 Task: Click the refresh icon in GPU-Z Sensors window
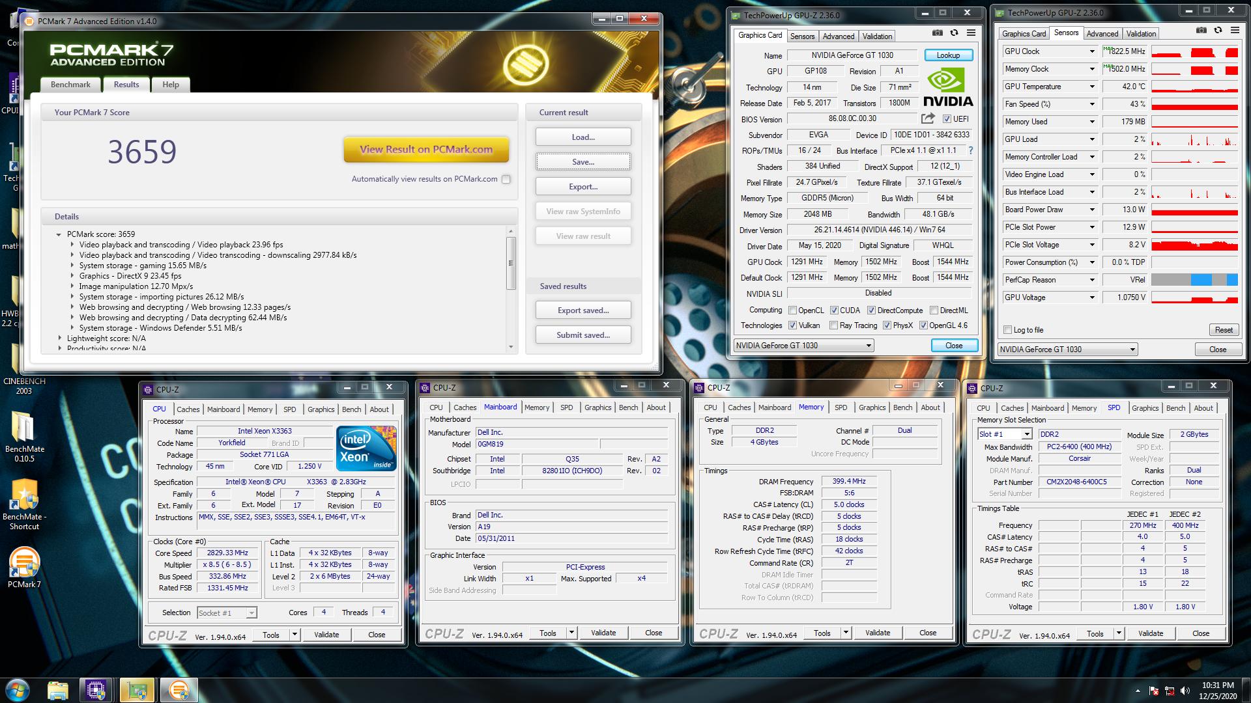point(1218,30)
